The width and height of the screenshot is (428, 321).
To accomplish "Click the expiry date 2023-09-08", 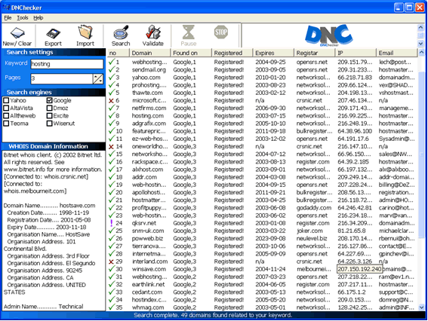I will 270,238.
